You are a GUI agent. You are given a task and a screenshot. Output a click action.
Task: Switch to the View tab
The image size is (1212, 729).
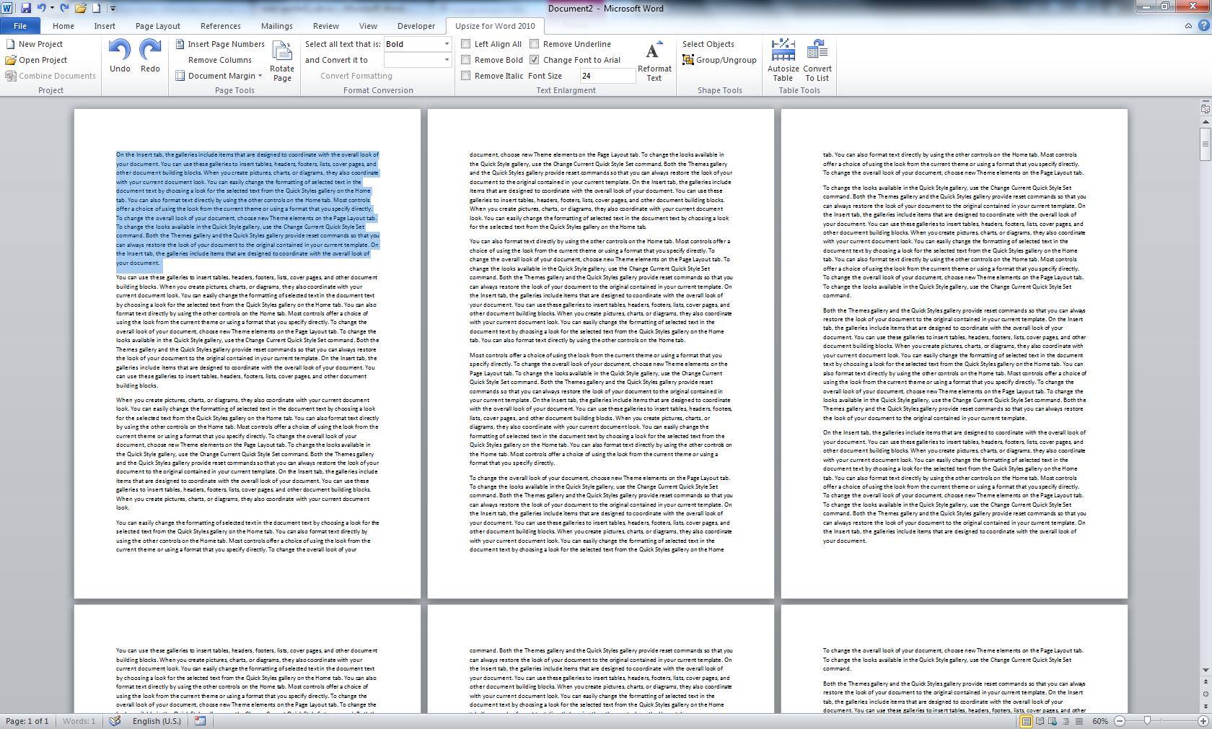click(x=368, y=26)
